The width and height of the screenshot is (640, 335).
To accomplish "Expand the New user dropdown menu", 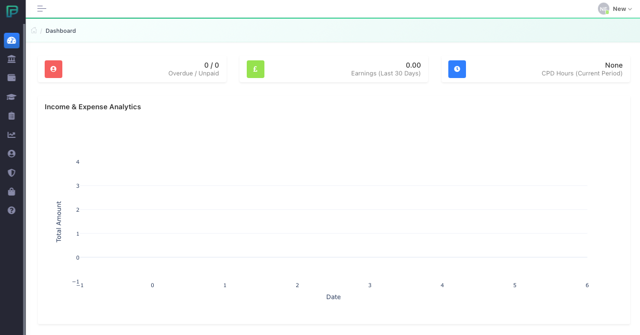I will tap(622, 9).
